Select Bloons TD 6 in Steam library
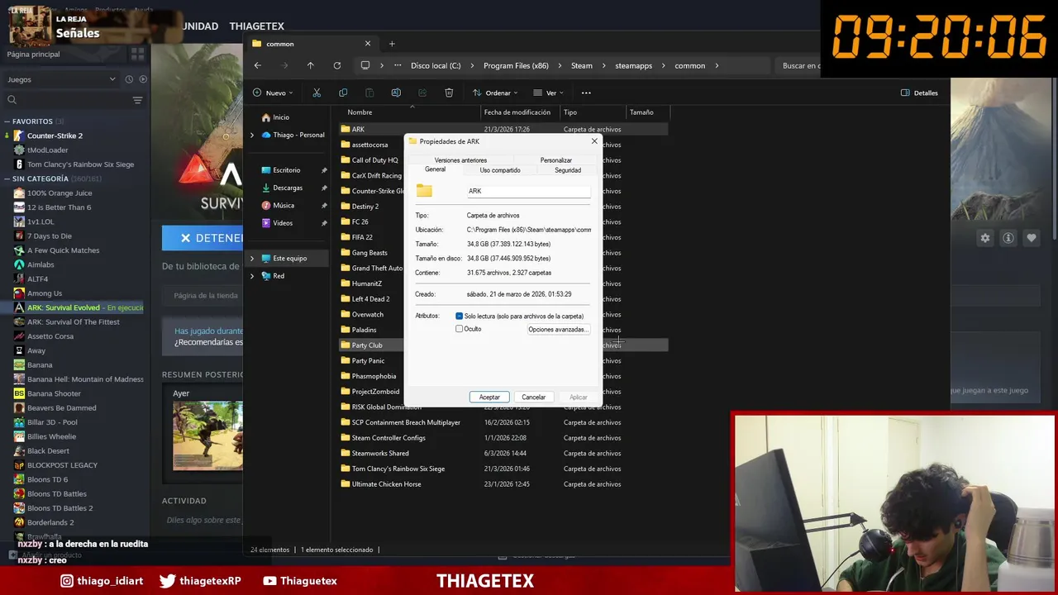This screenshot has height=595, width=1058. (47, 479)
